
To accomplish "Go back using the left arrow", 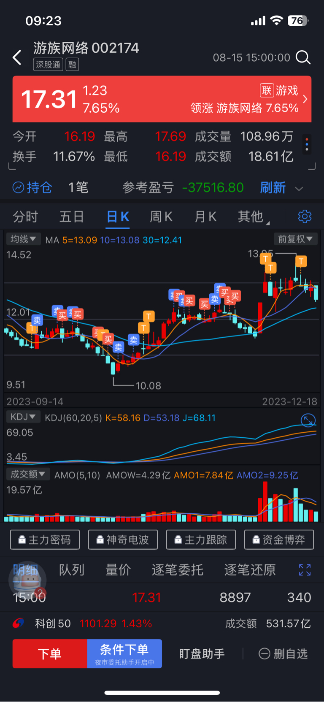I will pyautogui.click(x=17, y=57).
